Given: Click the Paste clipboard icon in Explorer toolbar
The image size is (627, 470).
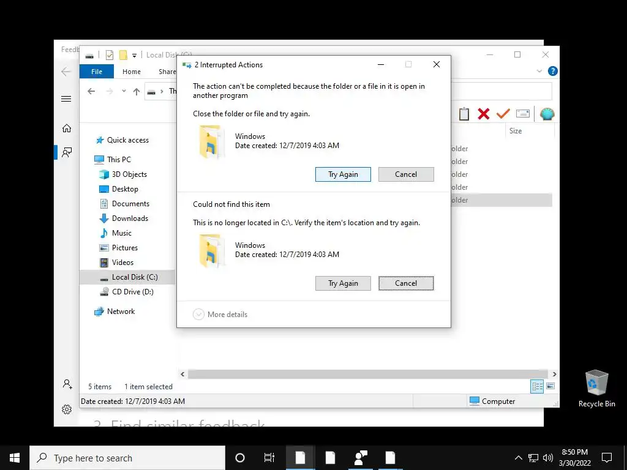Looking at the screenshot, I should tap(464, 114).
